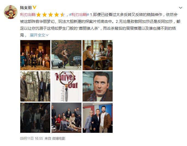Click the half-filled fifth rating star
187x146 pixels.
[x=63, y=15]
